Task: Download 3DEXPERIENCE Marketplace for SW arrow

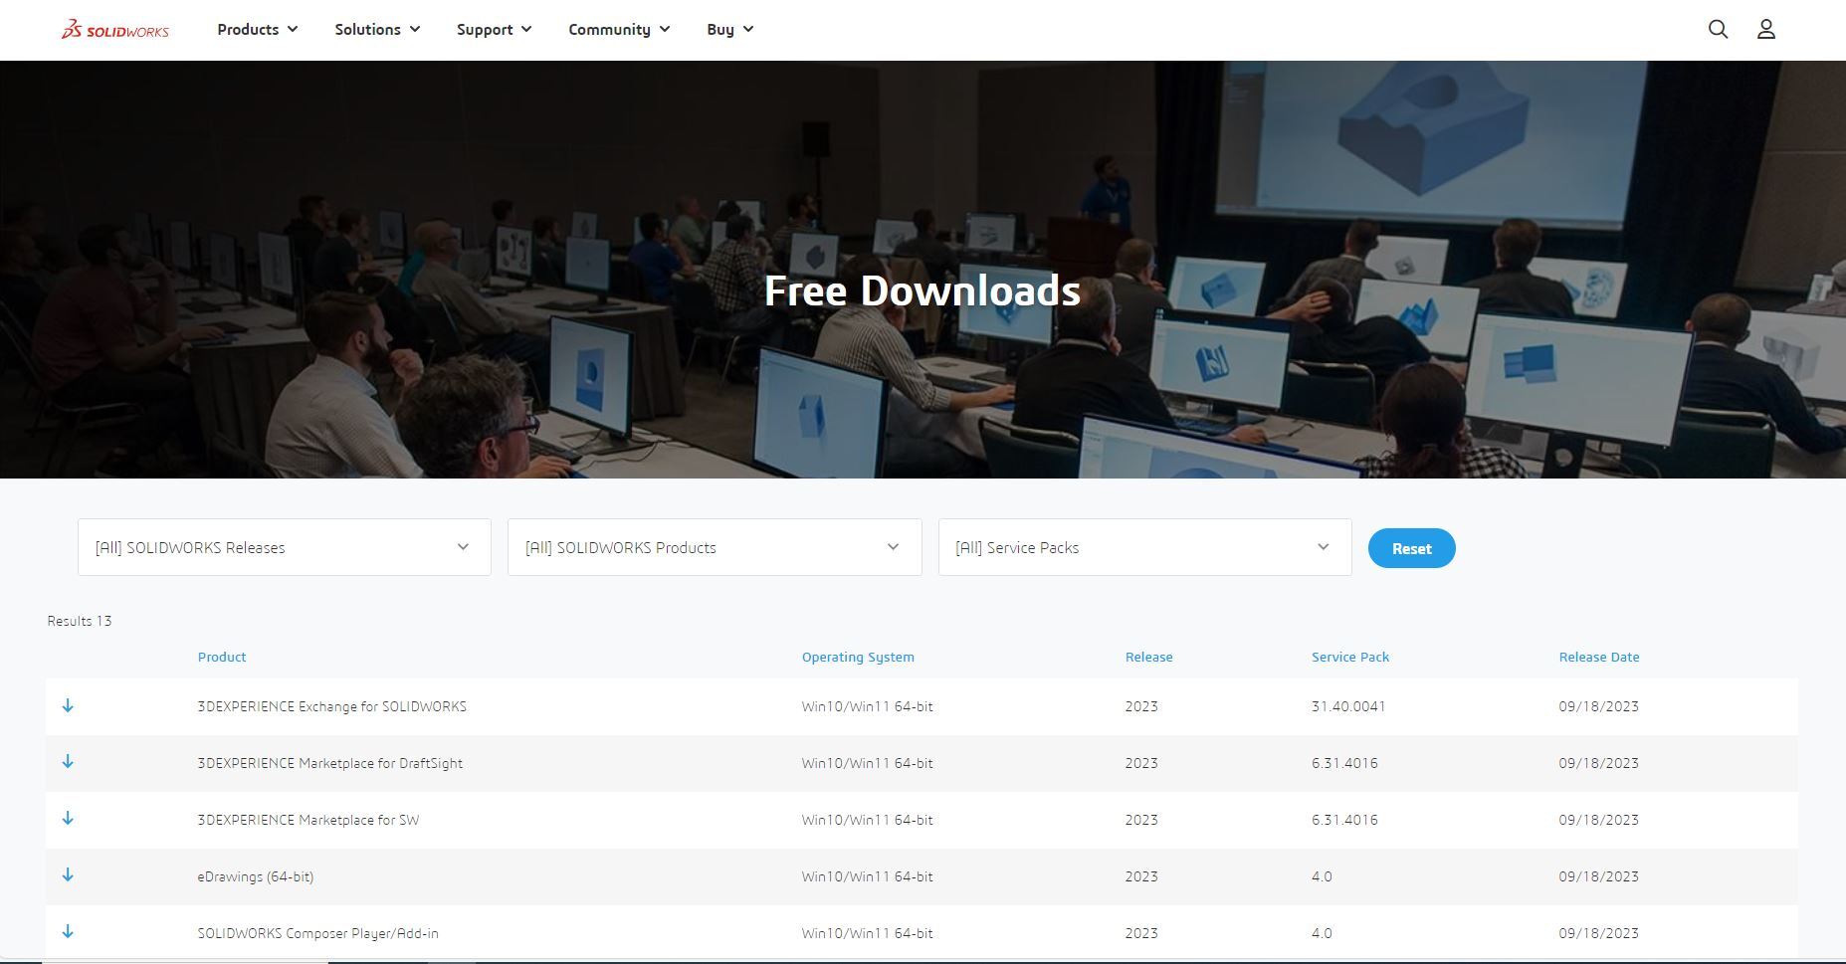Action: tap(68, 819)
